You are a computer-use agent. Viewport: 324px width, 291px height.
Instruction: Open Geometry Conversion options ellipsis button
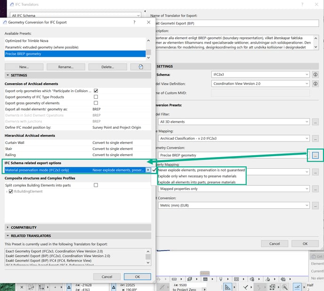tap(316, 155)
